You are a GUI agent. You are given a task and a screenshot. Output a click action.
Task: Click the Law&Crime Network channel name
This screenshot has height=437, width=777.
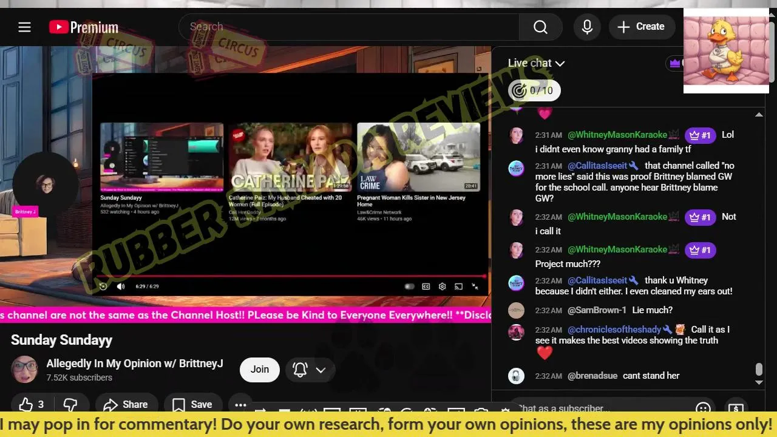pyautogui.click(x=379, y=212)
